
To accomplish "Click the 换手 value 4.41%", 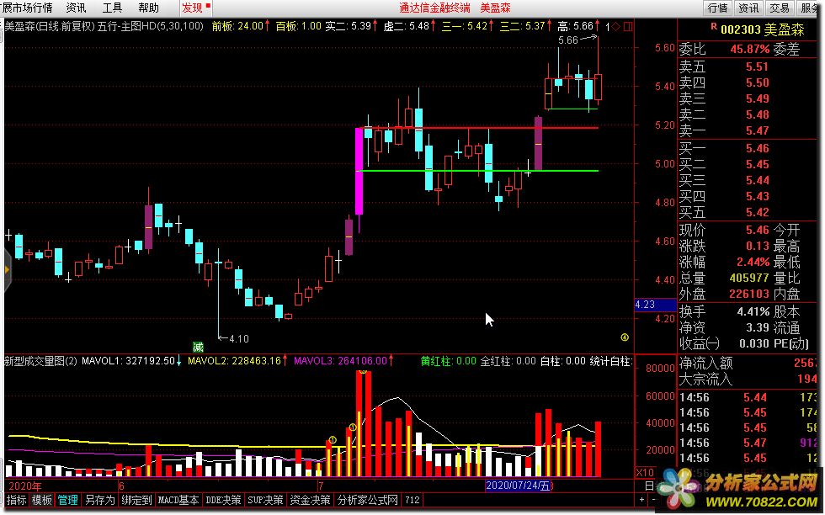I will pyautogui.click(x=753, y=311).
